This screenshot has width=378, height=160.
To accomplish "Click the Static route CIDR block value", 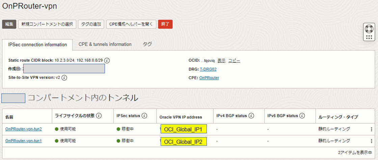I will click(x=79, y=60).
